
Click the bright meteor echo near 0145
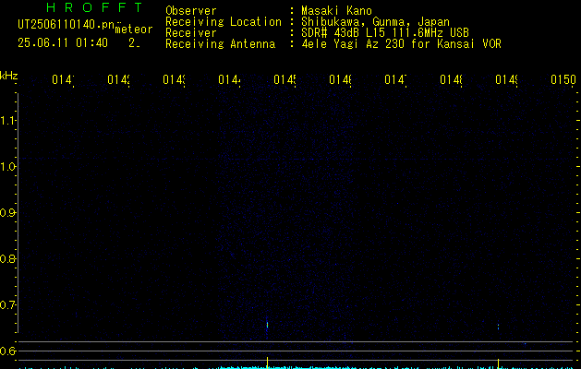point(267,325)
